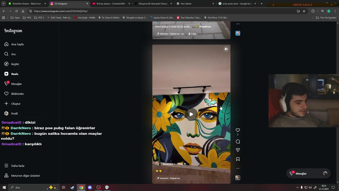Image resolution: width=339 pixels, height=191 pixels.
Task: Bookmark this page with star icon
Action: coord(304,11)
